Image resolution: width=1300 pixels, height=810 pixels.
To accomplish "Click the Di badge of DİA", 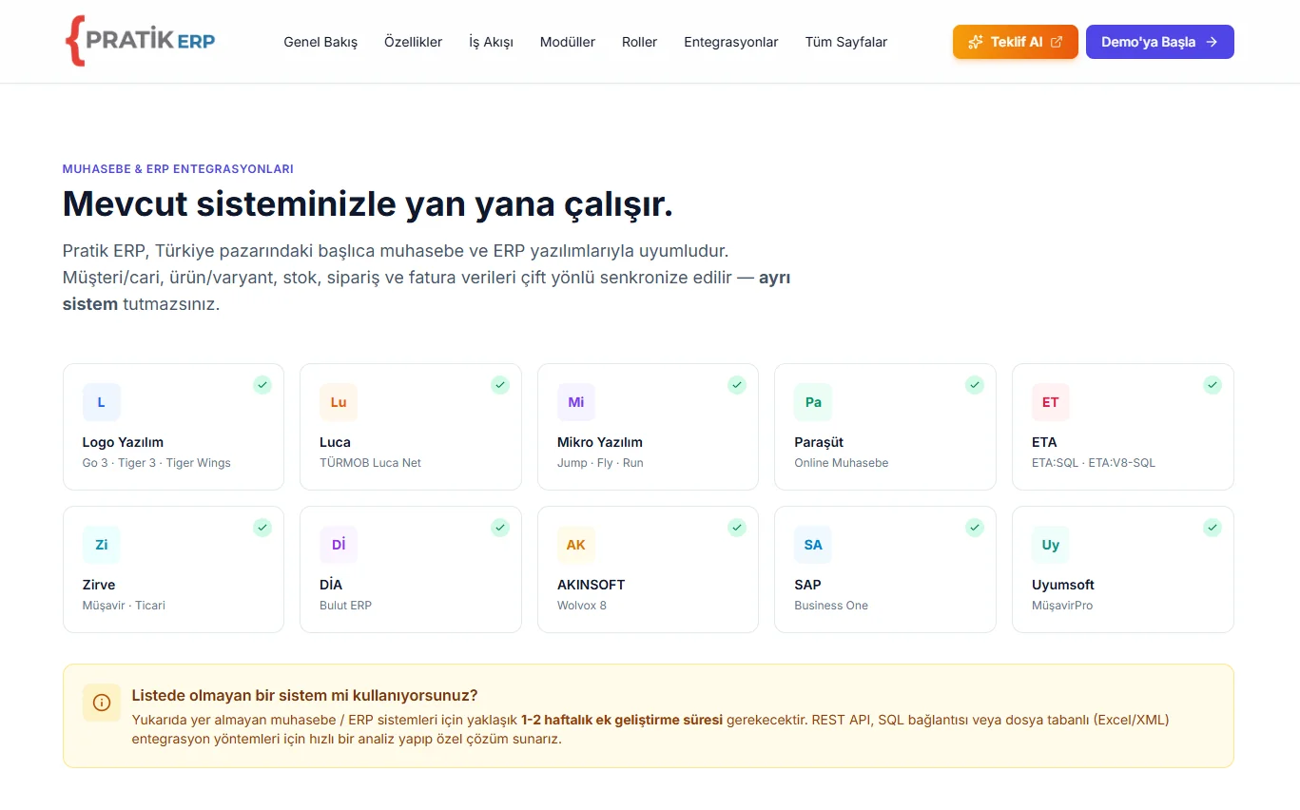I will [339, 545].
